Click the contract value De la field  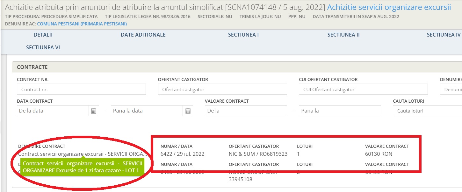[246, 111]
